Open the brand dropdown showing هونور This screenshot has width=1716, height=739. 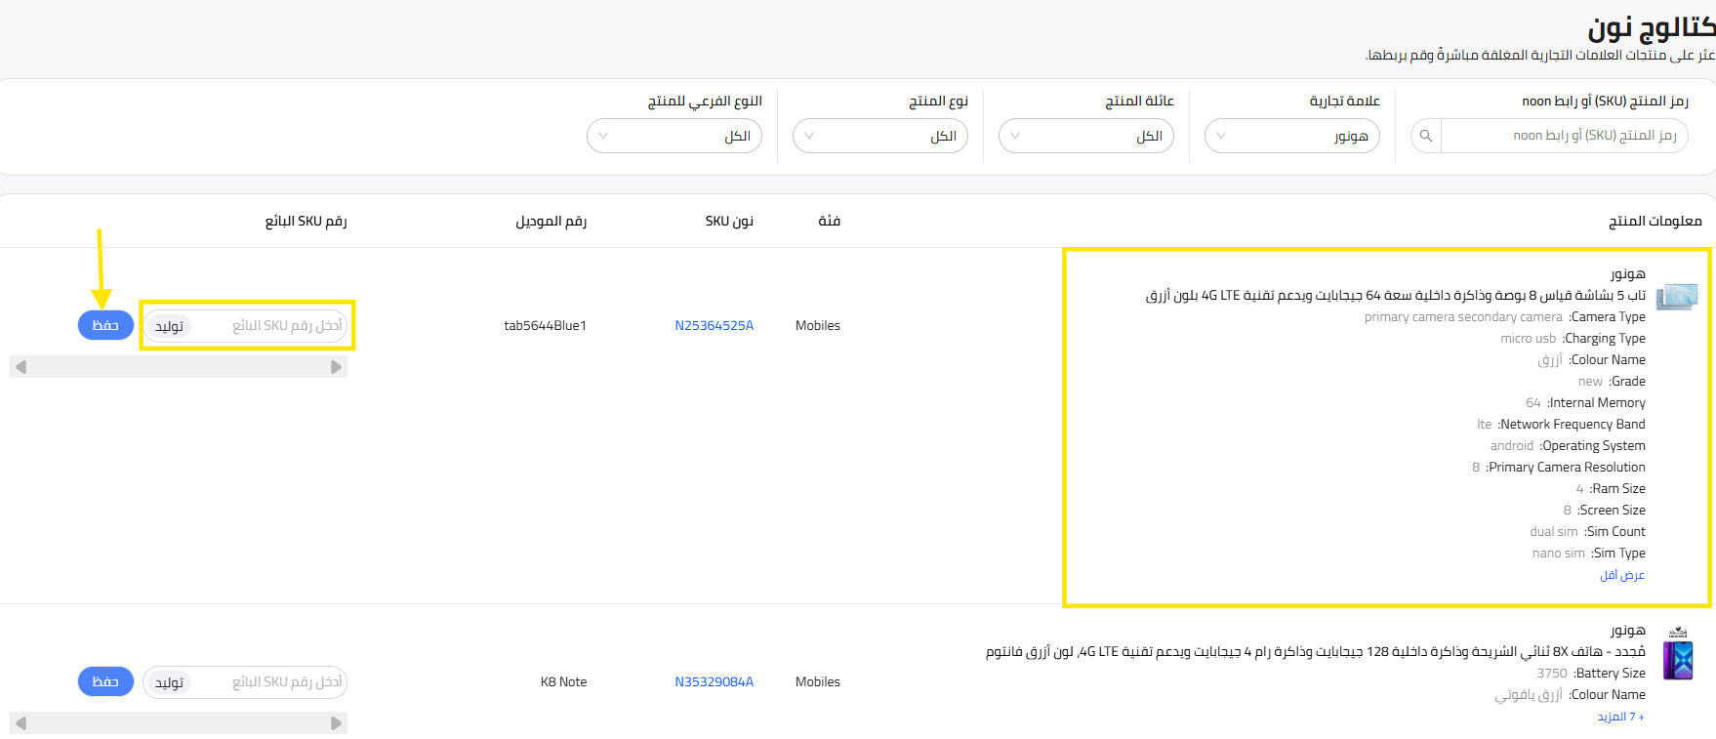pos(1291,136)
